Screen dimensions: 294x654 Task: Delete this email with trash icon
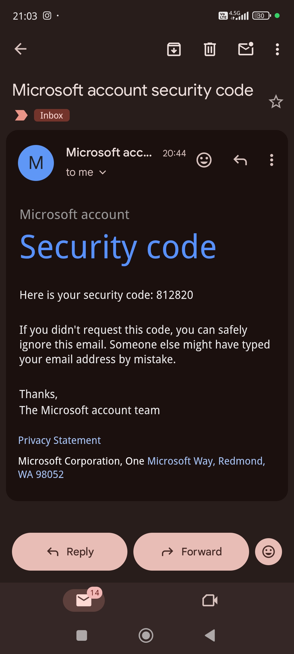(210, 49)
